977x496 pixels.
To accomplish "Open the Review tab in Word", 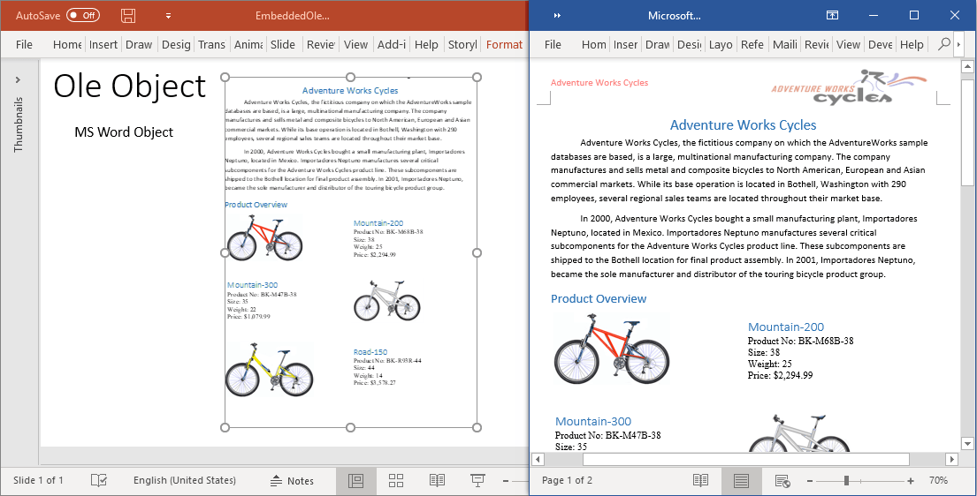I will coord(816,44).
